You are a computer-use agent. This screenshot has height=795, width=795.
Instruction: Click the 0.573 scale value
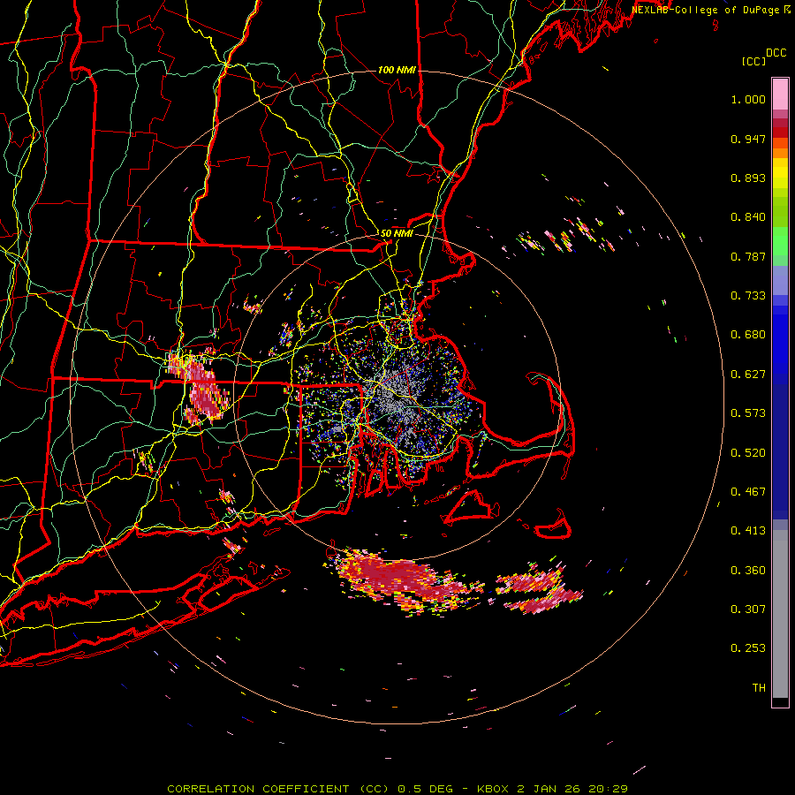tap(748, 413)
